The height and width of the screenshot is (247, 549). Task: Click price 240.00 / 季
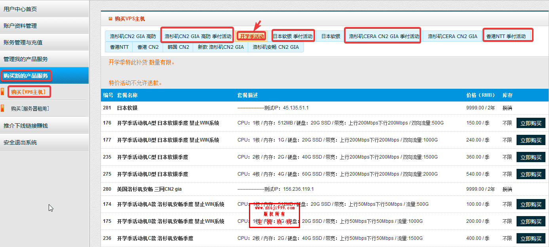(478, 140)
